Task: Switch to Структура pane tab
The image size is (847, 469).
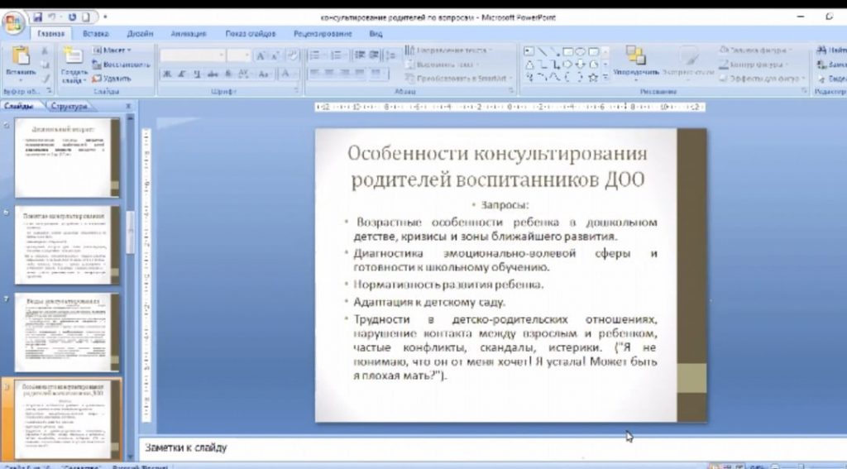Action: 69,107
